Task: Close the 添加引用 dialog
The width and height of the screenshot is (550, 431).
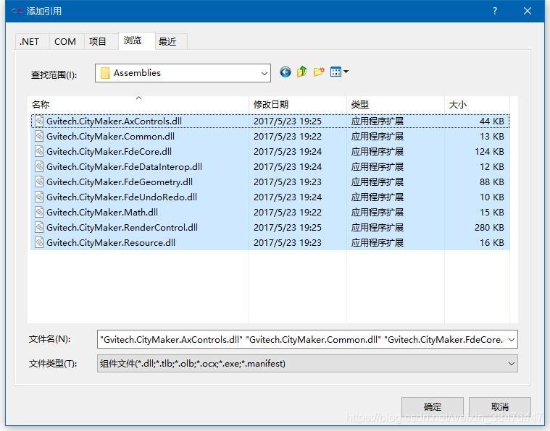Action: (528, 11)
